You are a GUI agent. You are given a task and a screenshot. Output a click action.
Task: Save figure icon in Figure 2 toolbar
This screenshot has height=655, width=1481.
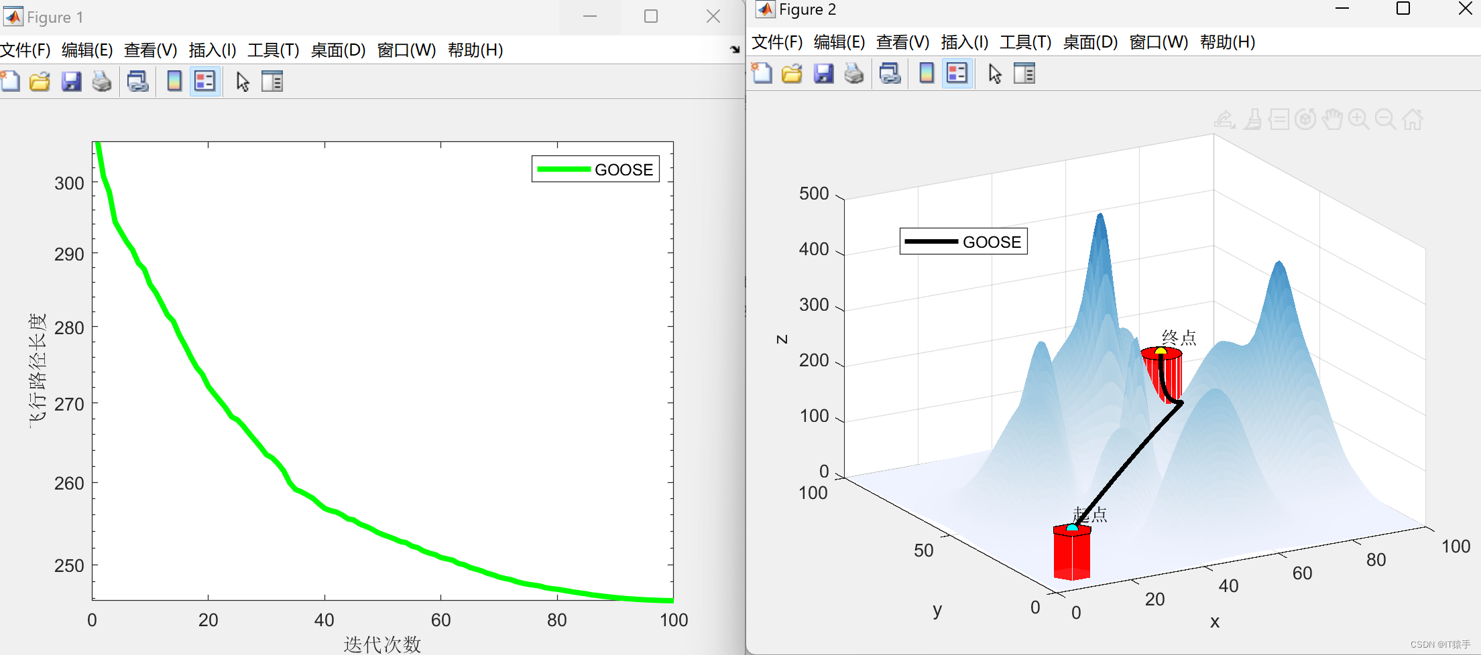tap(823, 73)
